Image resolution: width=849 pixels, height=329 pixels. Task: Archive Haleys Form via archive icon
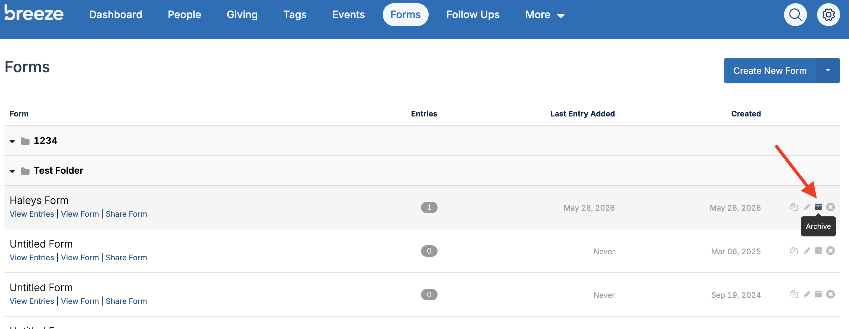coord(818,207)
